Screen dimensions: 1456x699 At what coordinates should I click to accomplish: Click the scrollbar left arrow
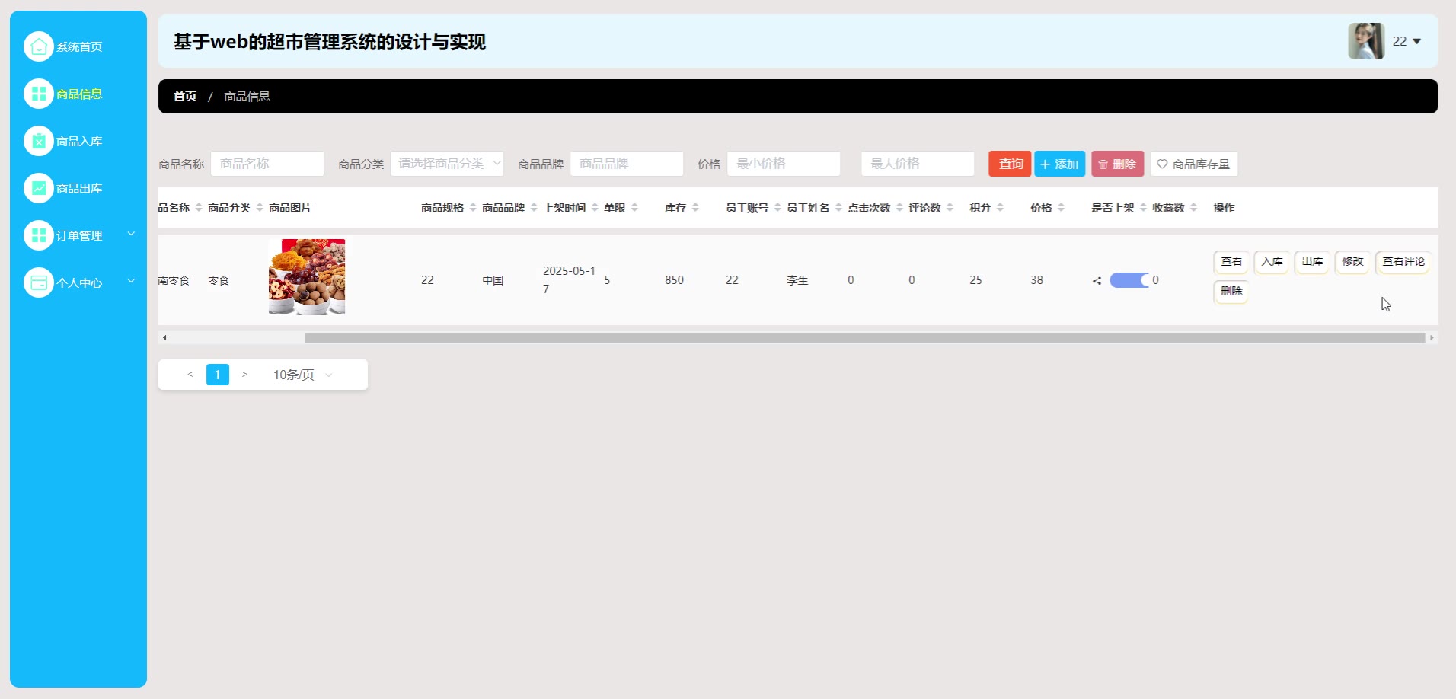(x=164, y=337)
